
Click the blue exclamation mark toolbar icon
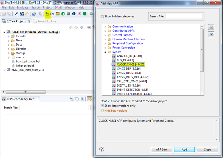pyautogui.click(x=74, y=14)
